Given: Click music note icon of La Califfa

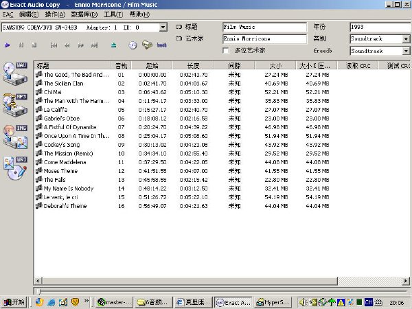Looking at the screenshot, I should tap(39, 109).
